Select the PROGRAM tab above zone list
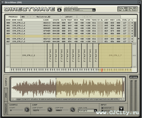This screenshot has height=118, width=142. [x=13, y=17]
